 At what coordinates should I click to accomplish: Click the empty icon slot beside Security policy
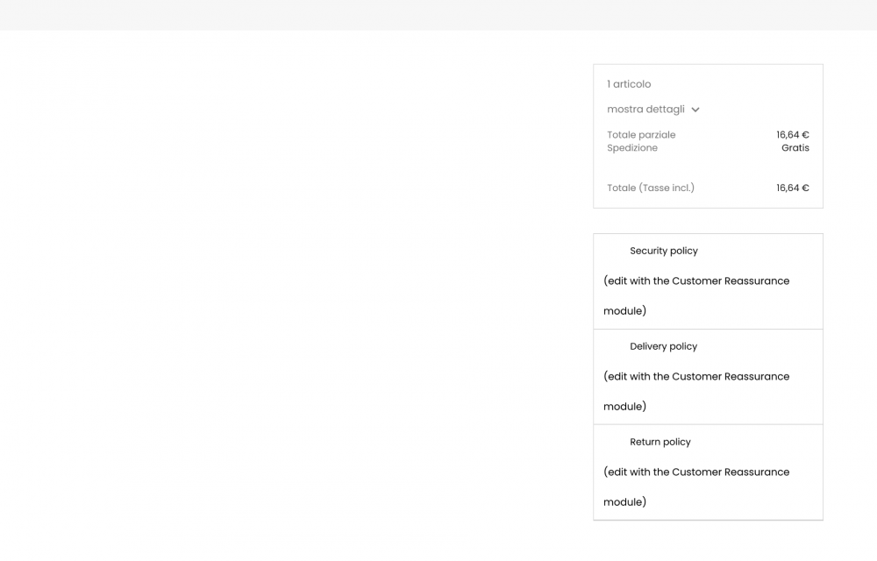(616, 251)
